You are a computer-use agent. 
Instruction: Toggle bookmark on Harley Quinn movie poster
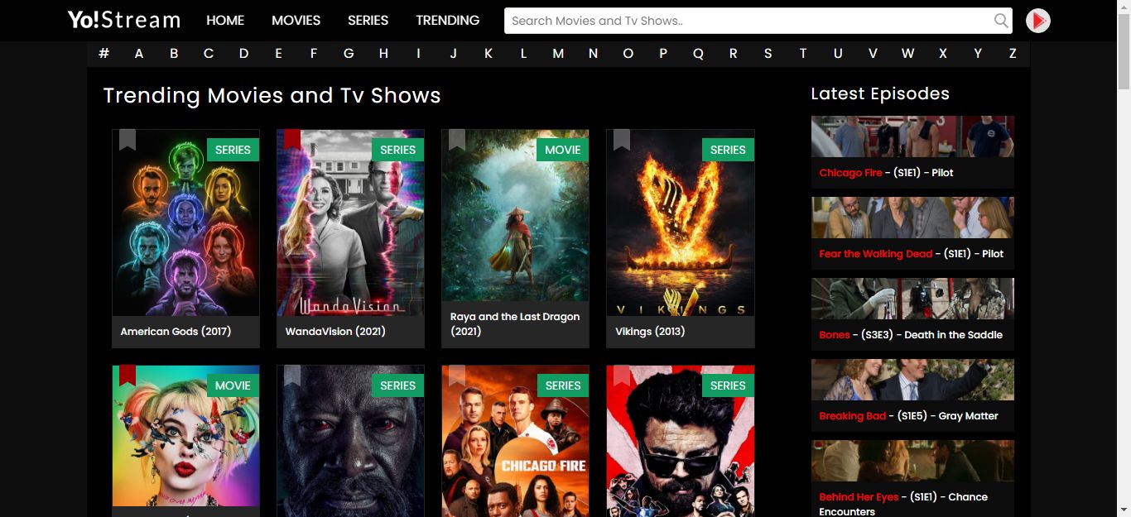pos(127,376)
